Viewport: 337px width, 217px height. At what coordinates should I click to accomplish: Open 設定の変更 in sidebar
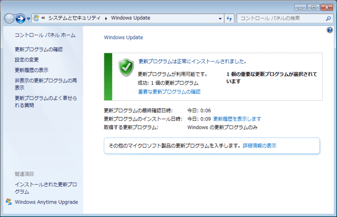(27, 59)
